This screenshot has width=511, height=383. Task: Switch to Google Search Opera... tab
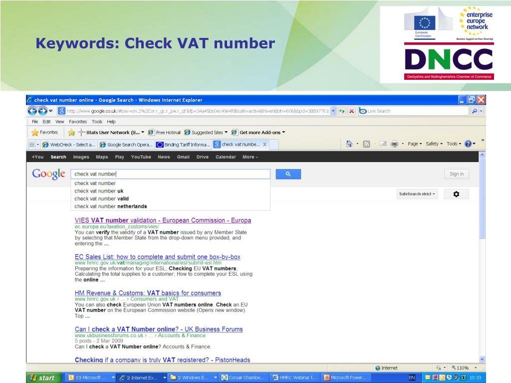pyautogui.click(x=126, y=144)
